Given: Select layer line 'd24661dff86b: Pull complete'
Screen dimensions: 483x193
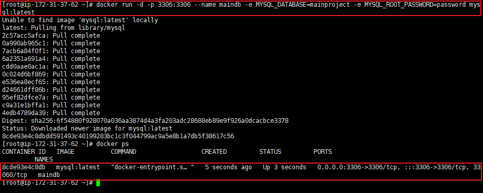Looking at the screenshot, I should [51, 90].
